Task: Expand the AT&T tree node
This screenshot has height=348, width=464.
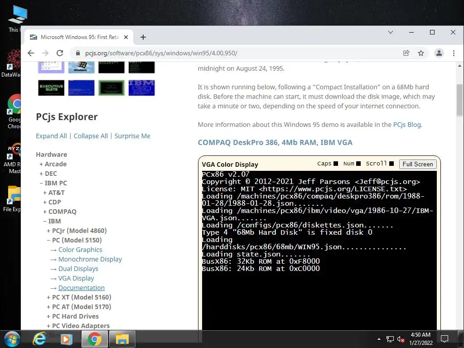Action: point(54,192)
